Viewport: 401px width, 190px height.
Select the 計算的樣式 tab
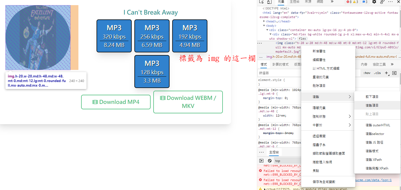pyautogui.click(x=280, y=64)
